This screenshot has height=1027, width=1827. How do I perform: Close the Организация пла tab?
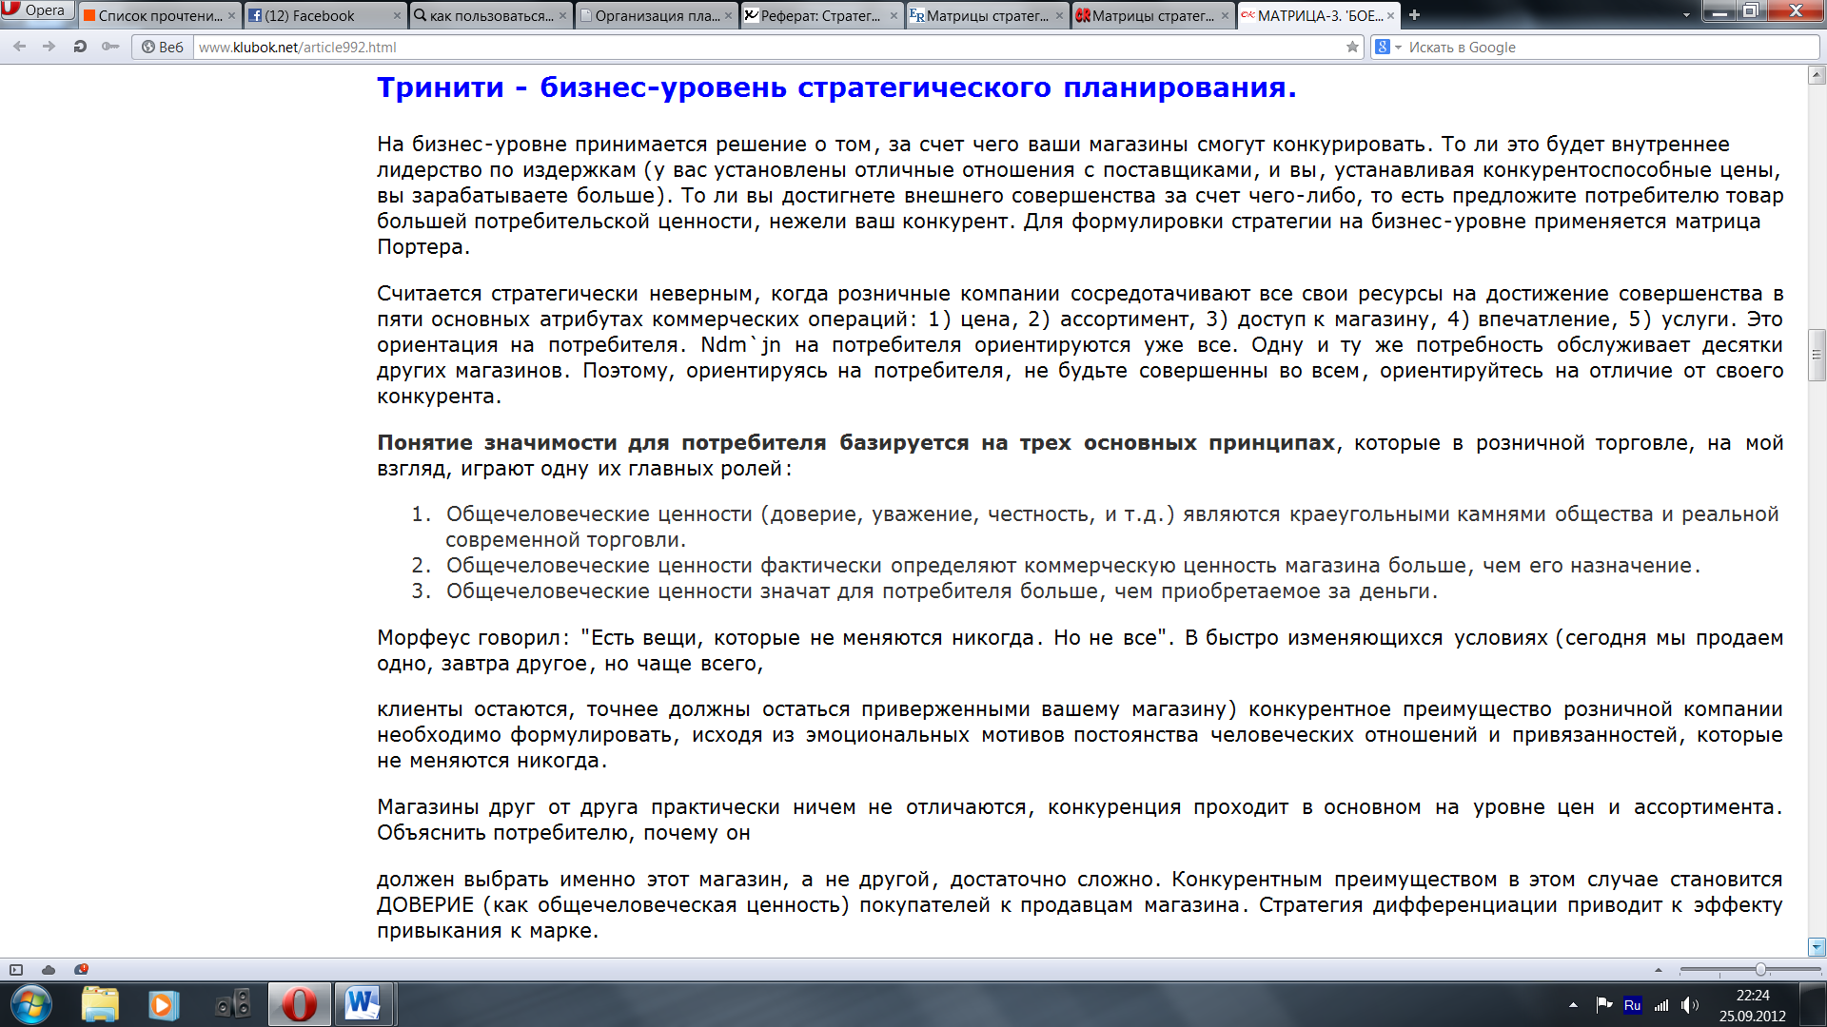point(728,15)
